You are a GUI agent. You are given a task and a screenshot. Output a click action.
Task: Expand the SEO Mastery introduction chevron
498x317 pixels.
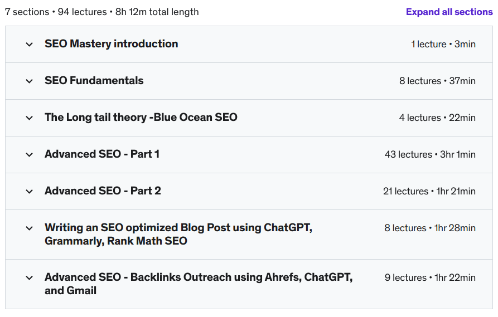click(x=30, y=45)
